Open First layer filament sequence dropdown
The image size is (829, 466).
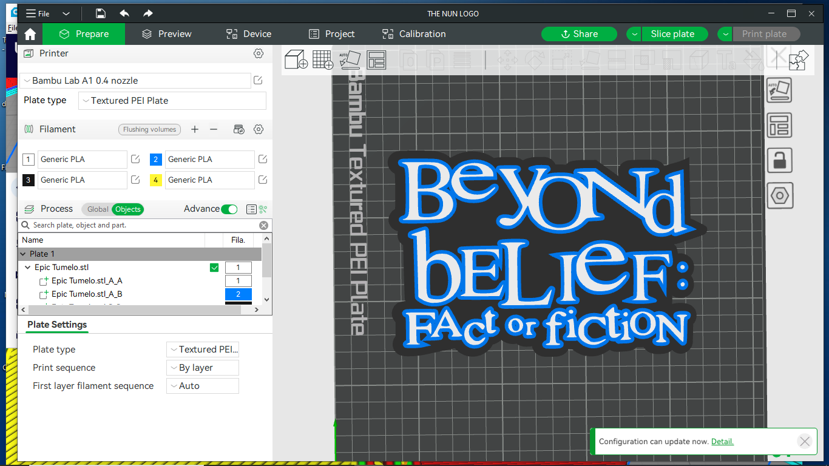203,386
